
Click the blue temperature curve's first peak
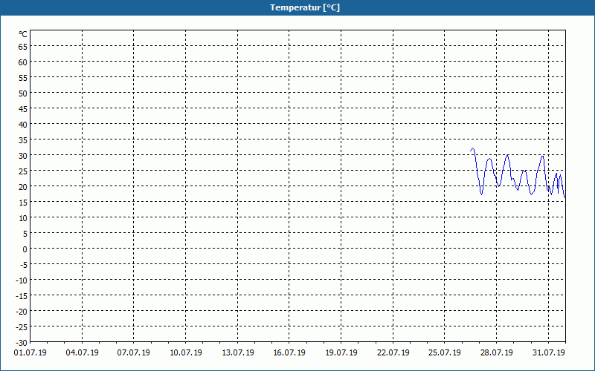[472, 148]
